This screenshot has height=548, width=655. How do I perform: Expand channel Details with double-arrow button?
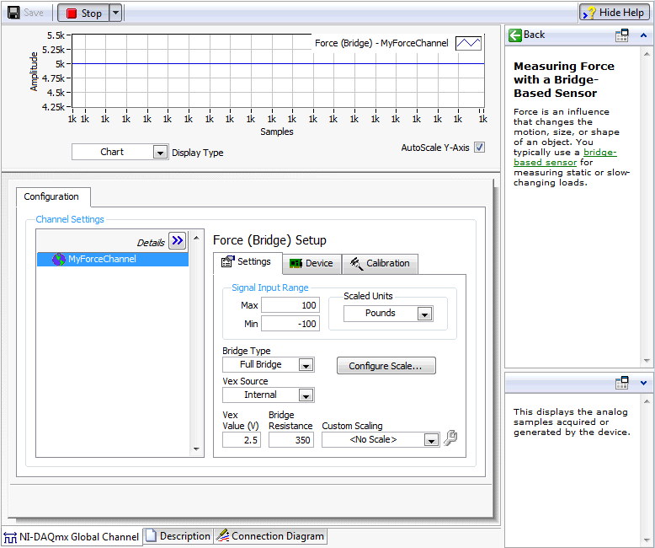pos(177,241)
